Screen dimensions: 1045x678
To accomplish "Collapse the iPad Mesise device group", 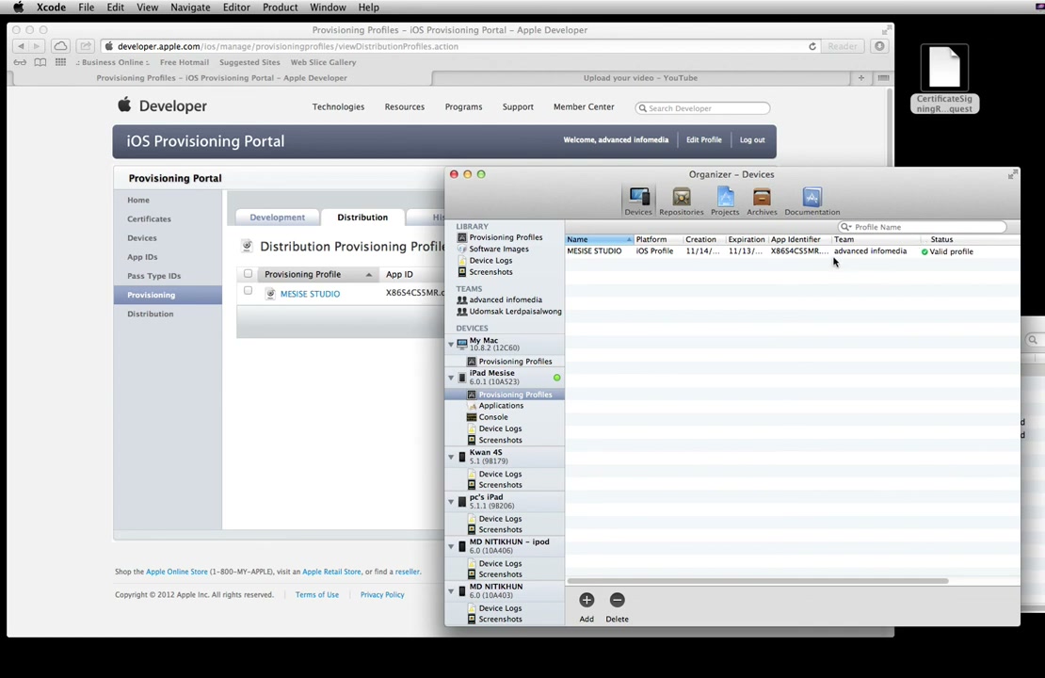I will click(451, 378).
